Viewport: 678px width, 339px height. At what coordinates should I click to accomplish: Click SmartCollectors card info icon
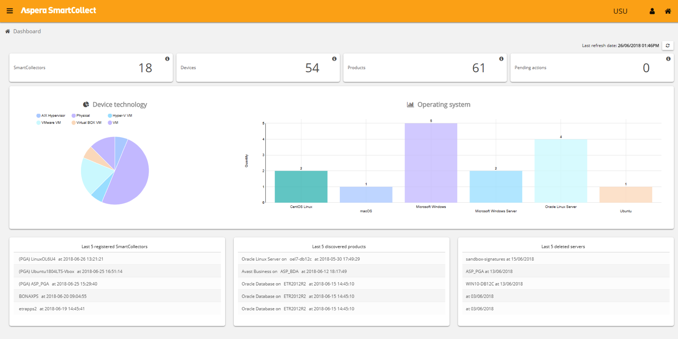(167, 59)
